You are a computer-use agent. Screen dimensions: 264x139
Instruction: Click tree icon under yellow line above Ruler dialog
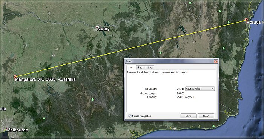point(160,53)
